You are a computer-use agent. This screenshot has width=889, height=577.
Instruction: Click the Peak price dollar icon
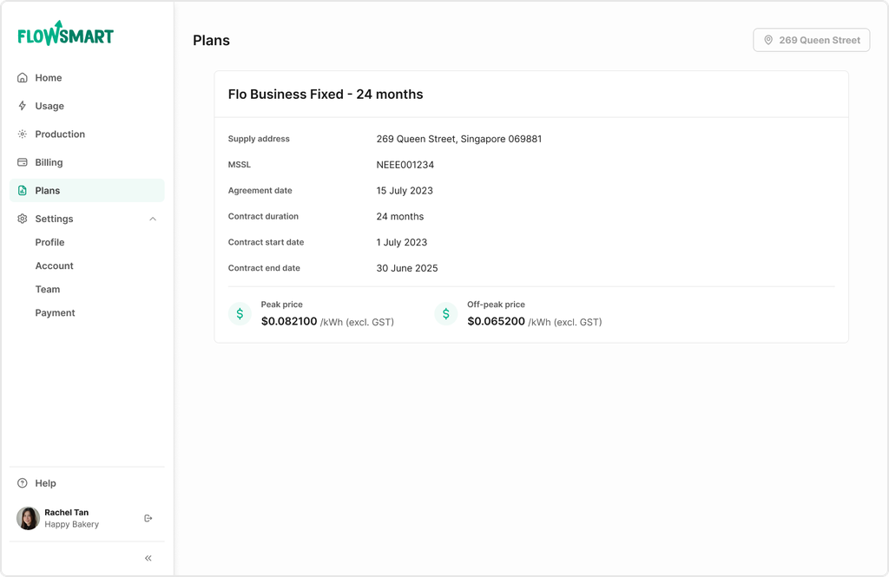point(240,313)
